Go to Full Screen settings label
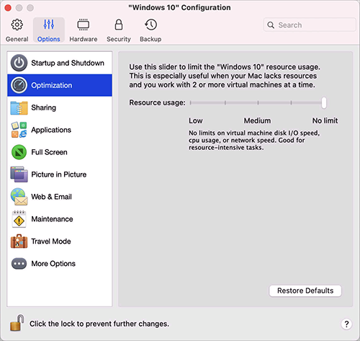 49,152
